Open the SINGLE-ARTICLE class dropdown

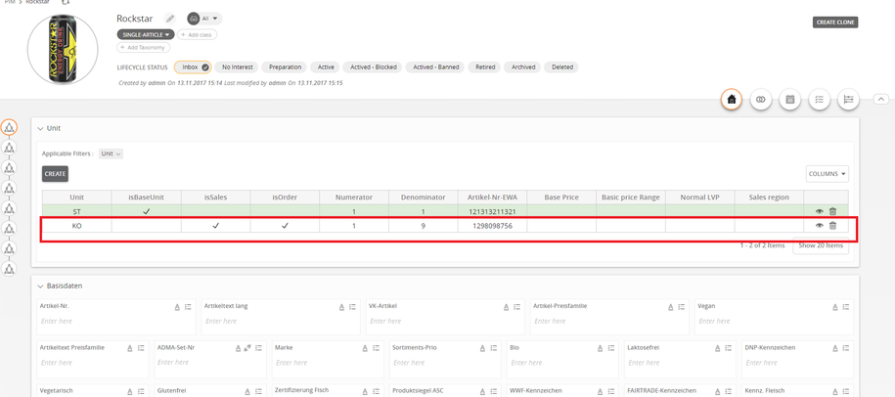pyautogui.click(x=146, y=35)
